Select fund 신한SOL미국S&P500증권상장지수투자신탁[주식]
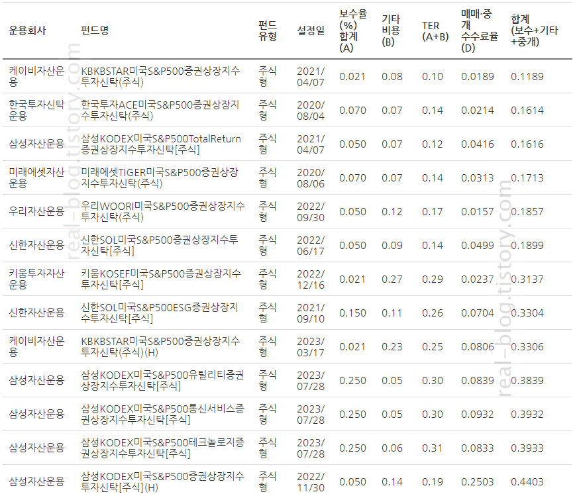This screenshot has width=577, height=496. [x=160, y=246]
